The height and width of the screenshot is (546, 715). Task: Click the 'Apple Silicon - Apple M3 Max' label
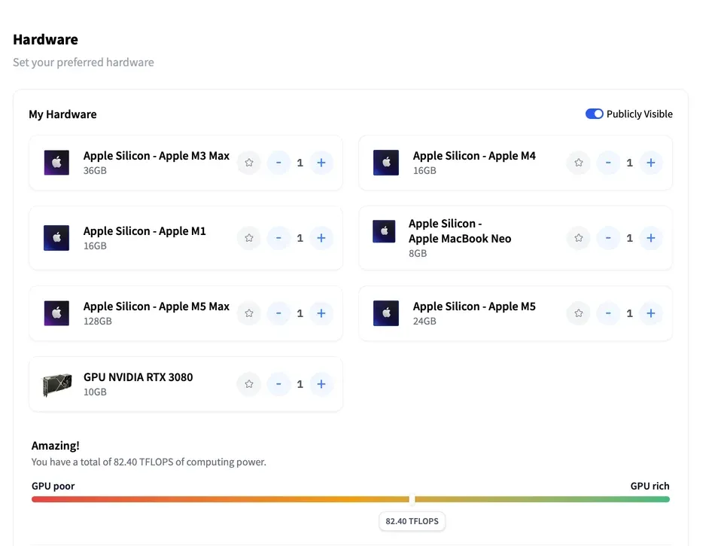pyautogui.click(x=157, y=156)
